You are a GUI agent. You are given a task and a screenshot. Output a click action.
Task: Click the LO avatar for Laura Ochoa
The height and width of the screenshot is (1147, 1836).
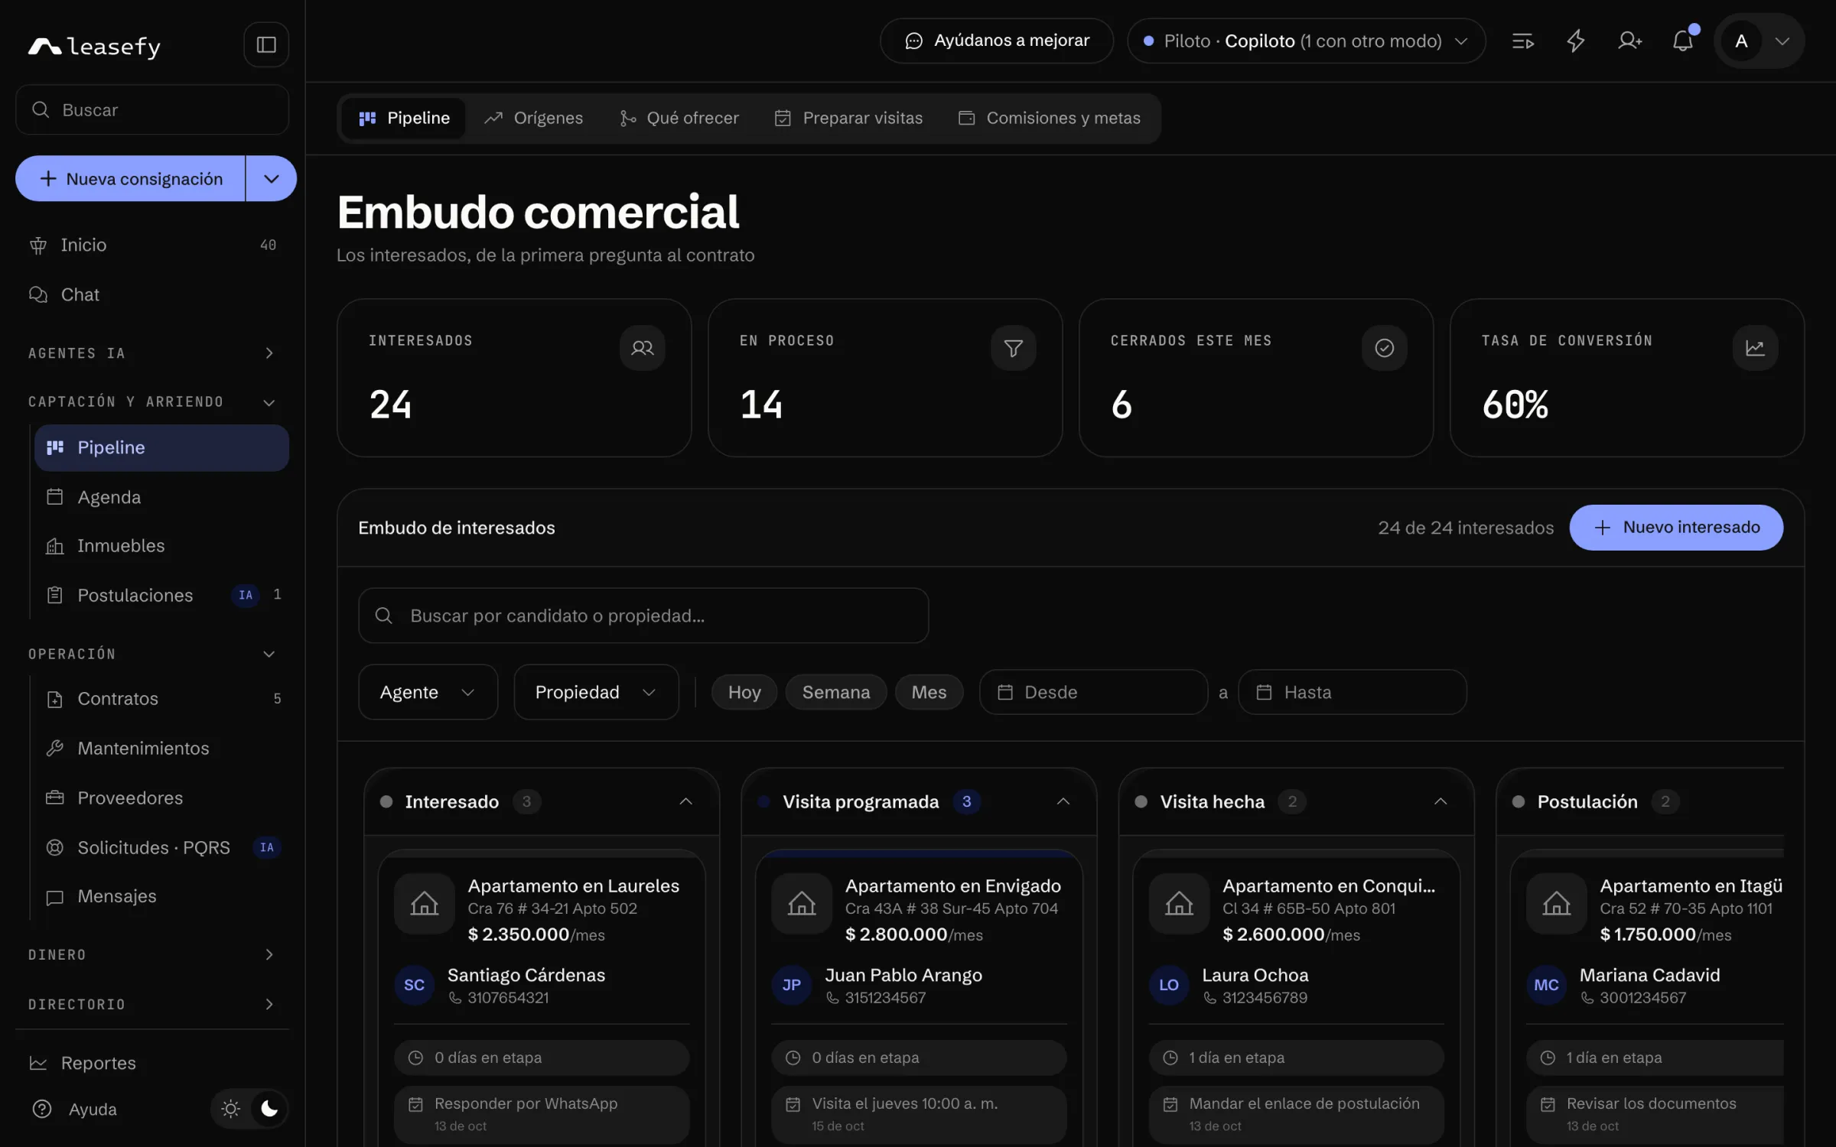click(x=1168, y=985)
